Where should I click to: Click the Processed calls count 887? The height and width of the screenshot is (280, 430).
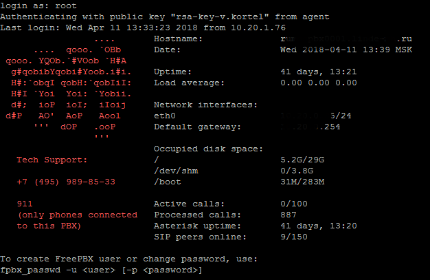point(288,215)
